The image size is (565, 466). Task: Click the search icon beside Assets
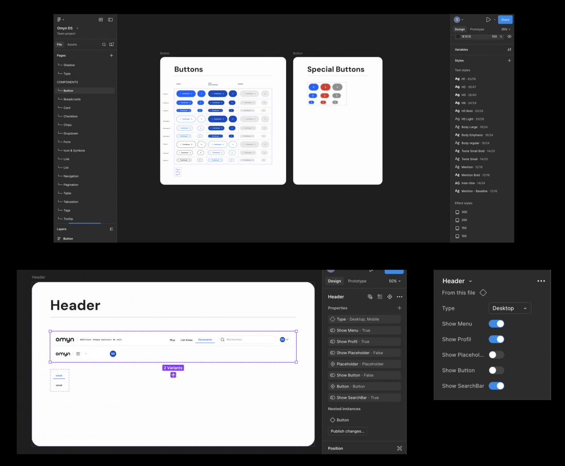click(104, 44)
